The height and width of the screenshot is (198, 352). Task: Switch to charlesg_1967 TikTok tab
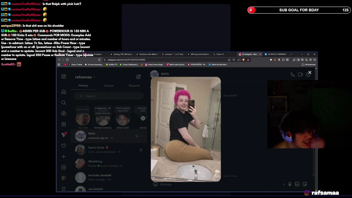tap(121, 54)
